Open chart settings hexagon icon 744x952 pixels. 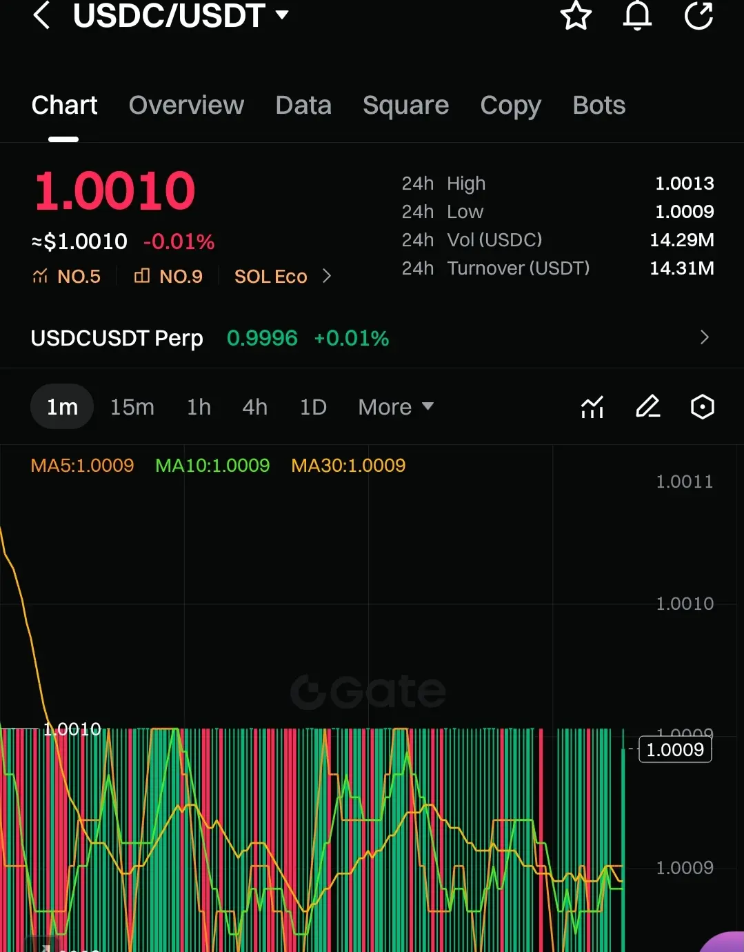[x=702, y=407]
